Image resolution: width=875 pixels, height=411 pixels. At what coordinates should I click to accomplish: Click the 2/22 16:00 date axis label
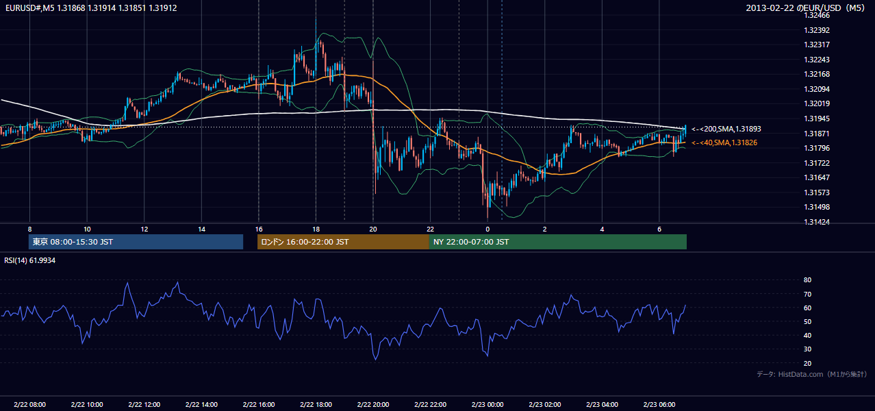pyautogui.click(x=258, y=404)
